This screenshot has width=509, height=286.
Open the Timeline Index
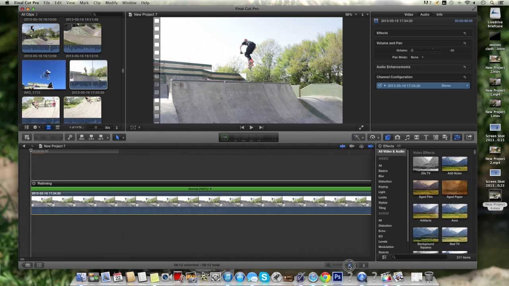click(39, 265)
